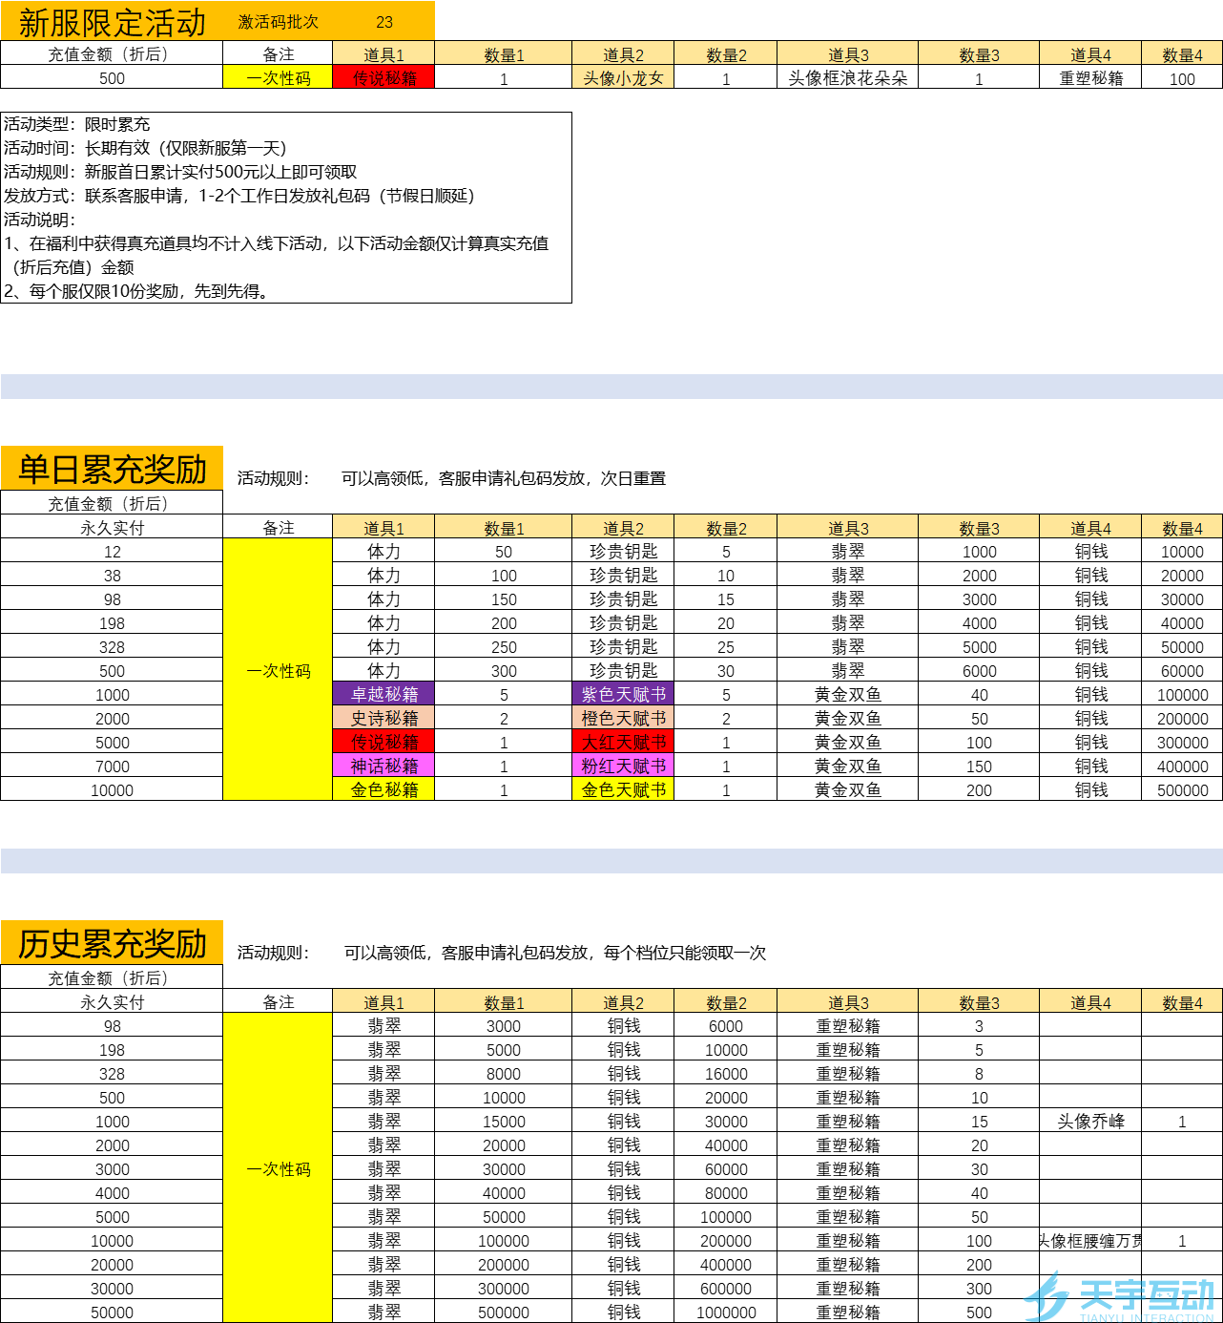Image resolution: width=1223 pixels, height=1323 pixels.
Task: Select the 头像框腰缠万贯 reward cell
Action: click(1090, 1241)
